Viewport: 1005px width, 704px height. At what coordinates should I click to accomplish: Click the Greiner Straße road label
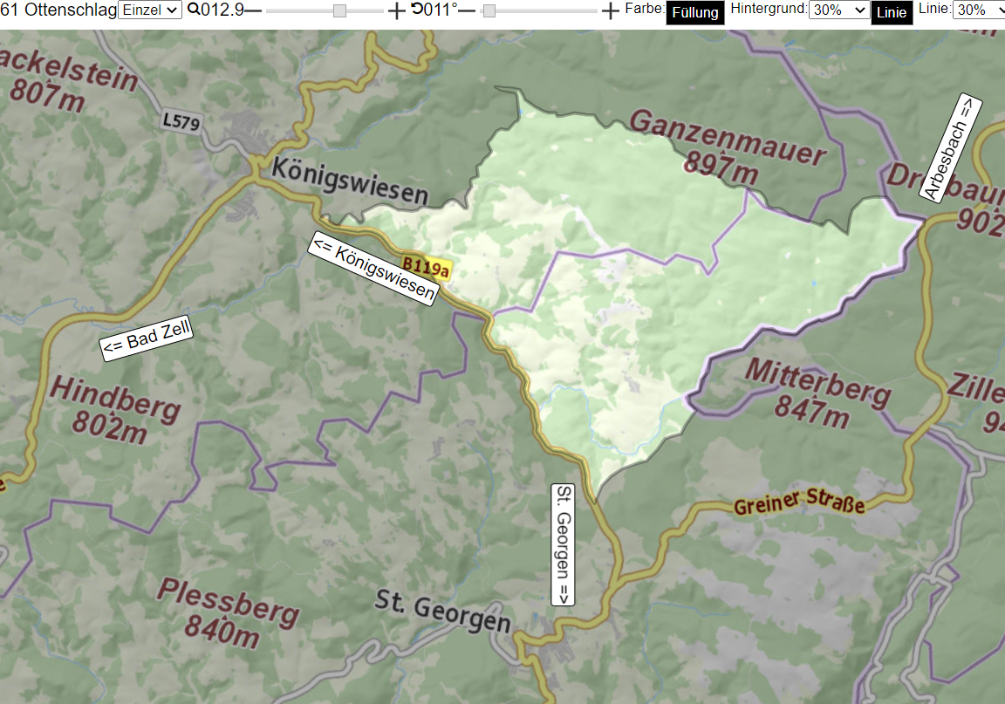[799, 502]
